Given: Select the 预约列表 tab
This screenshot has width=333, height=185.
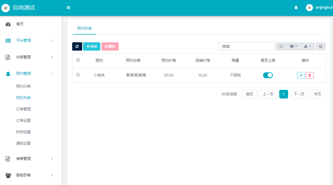Looking at the screenshot, I should [84, 28].
